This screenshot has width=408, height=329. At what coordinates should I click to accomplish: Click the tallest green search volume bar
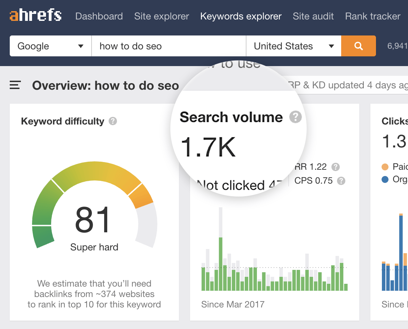[221, 264]
